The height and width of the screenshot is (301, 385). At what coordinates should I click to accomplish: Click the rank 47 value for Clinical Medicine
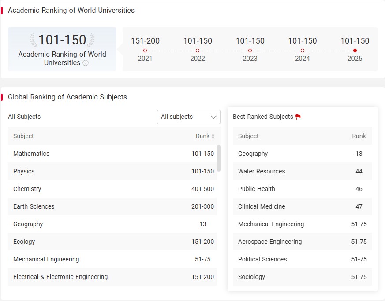coord(359,206)
